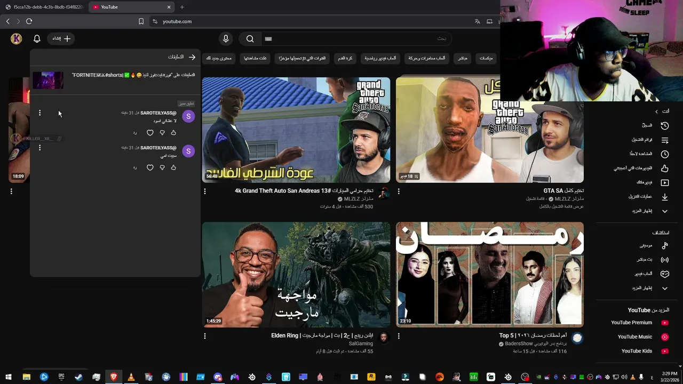Open options menu for the first comment
Image resolution: width=683 pixels, height=384 pixels.
(39, 113)
